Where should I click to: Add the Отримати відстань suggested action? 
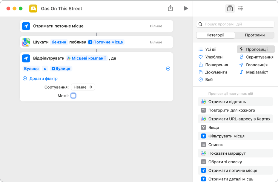[x=227, y=102]
